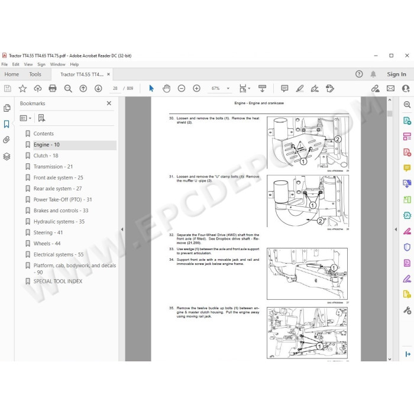Choose the selection arrow tool
414x414 pixels.
click(151, 88)
